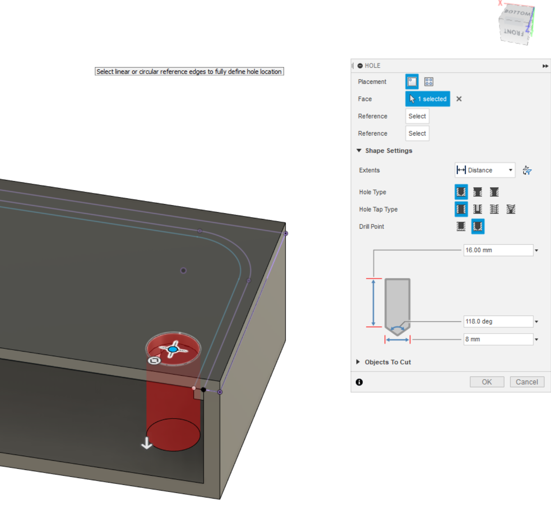Click the flip direction icon next to Extents
The height and width of the screenshot is (507, 551).
pos(527,170)
